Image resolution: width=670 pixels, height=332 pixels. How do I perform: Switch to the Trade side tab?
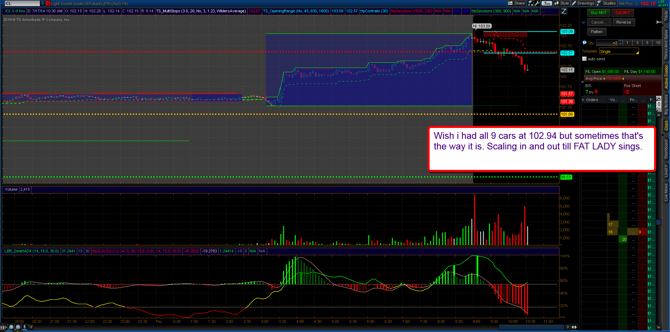(x=666, y=16)
